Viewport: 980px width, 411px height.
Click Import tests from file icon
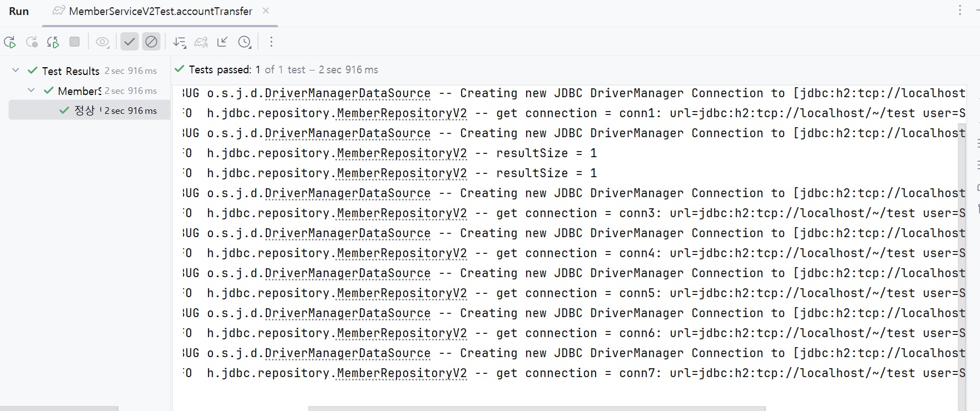222,42
